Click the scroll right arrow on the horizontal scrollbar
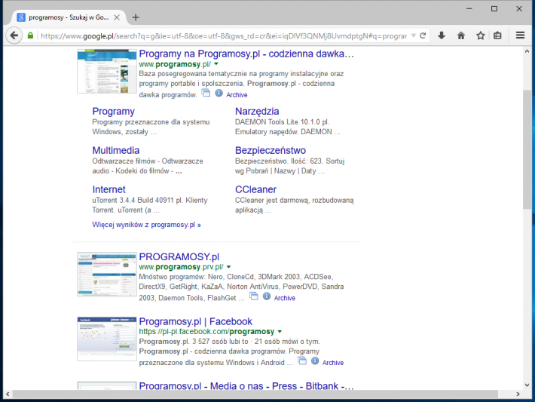This screenshot has width=535, height=402. point(518,394)
